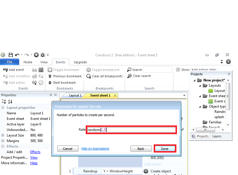238x175 pixels.
Task: Click Add condition in the ribbon
Action: click(17, 76)
